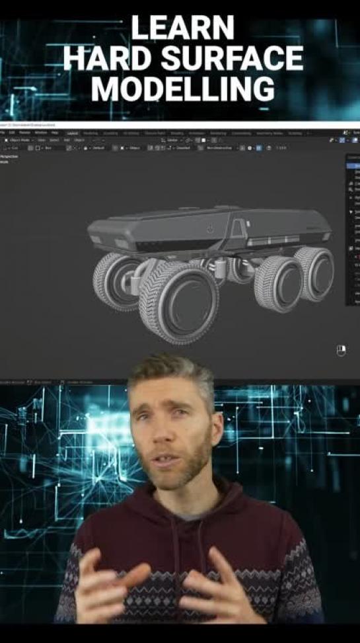Screen dimensions: 360x643
Task: Open the Object Mode dropdown
Action: [20, 140]
